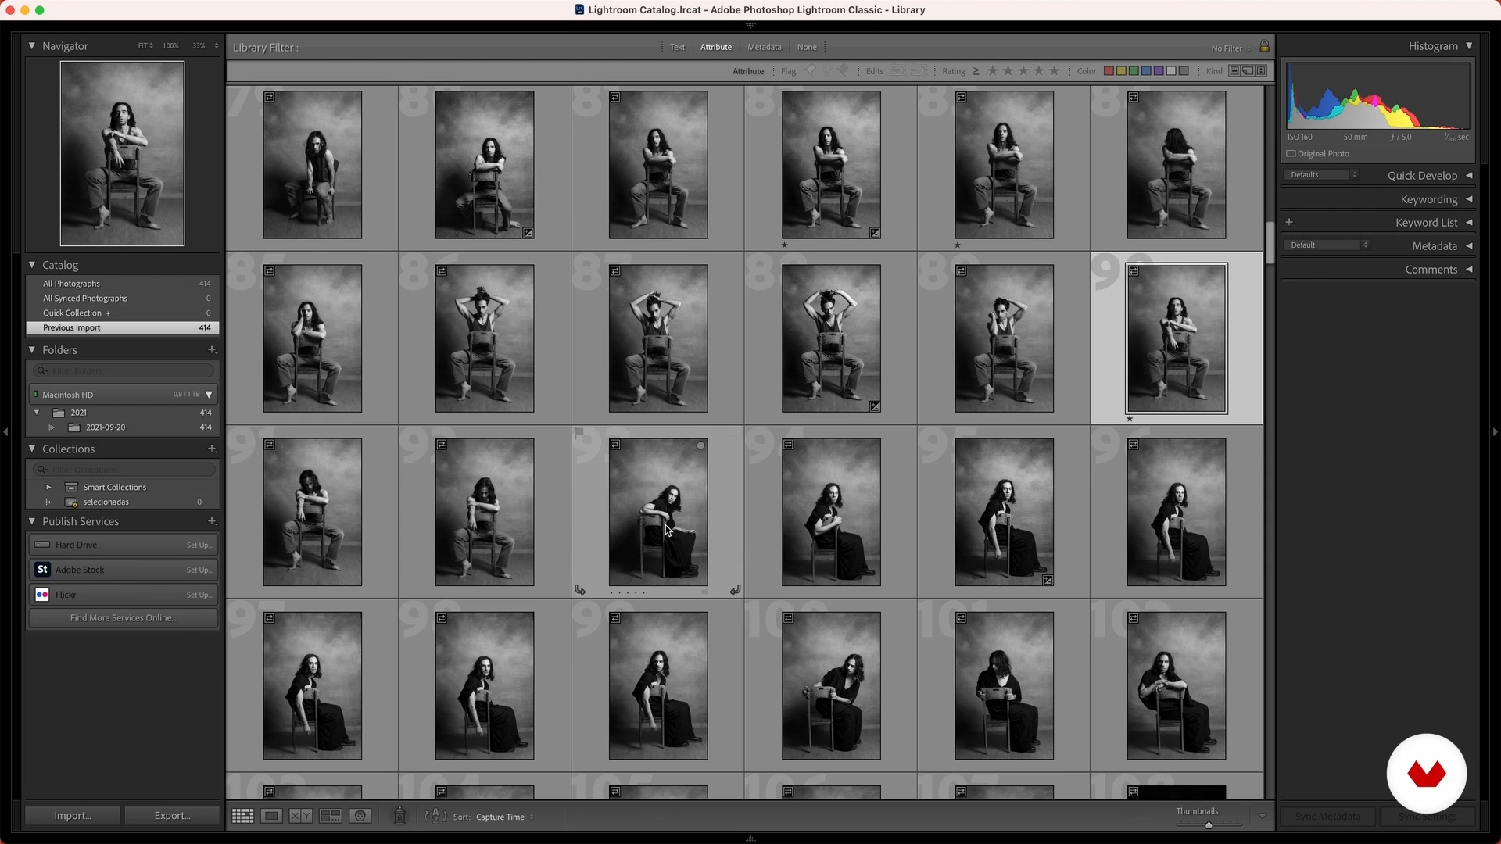Add new folder with plus icon

click(212, 349)
